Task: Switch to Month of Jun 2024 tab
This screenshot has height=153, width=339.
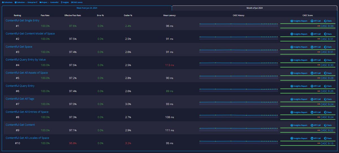Action: [x=255, y=8]
